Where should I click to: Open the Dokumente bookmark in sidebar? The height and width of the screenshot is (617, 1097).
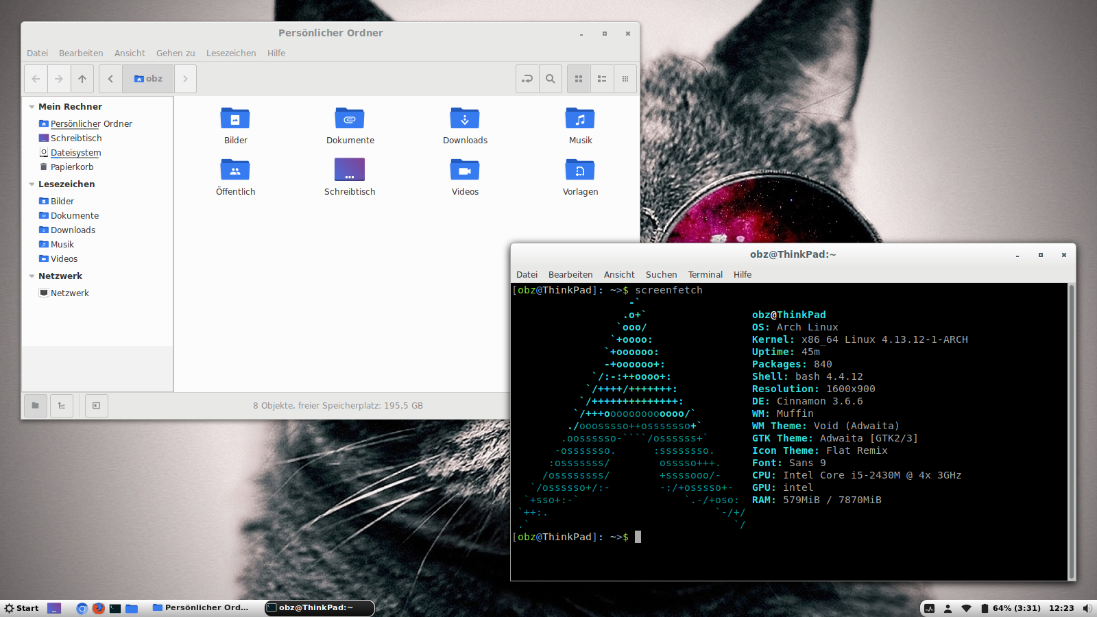pos(69,216)
